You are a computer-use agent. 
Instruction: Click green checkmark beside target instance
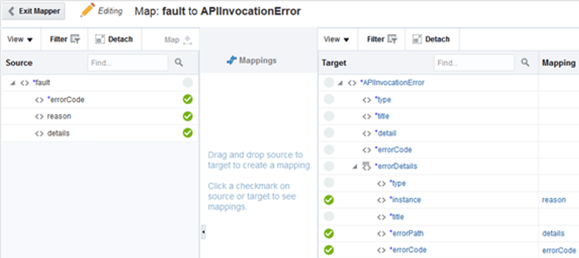tap(329, 200)
